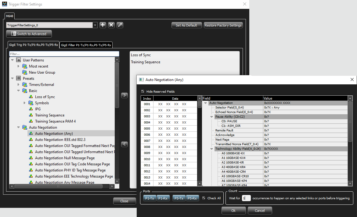
Task: Click the arrow to remove the selected pattern
Action: click(x=124, y=144)
